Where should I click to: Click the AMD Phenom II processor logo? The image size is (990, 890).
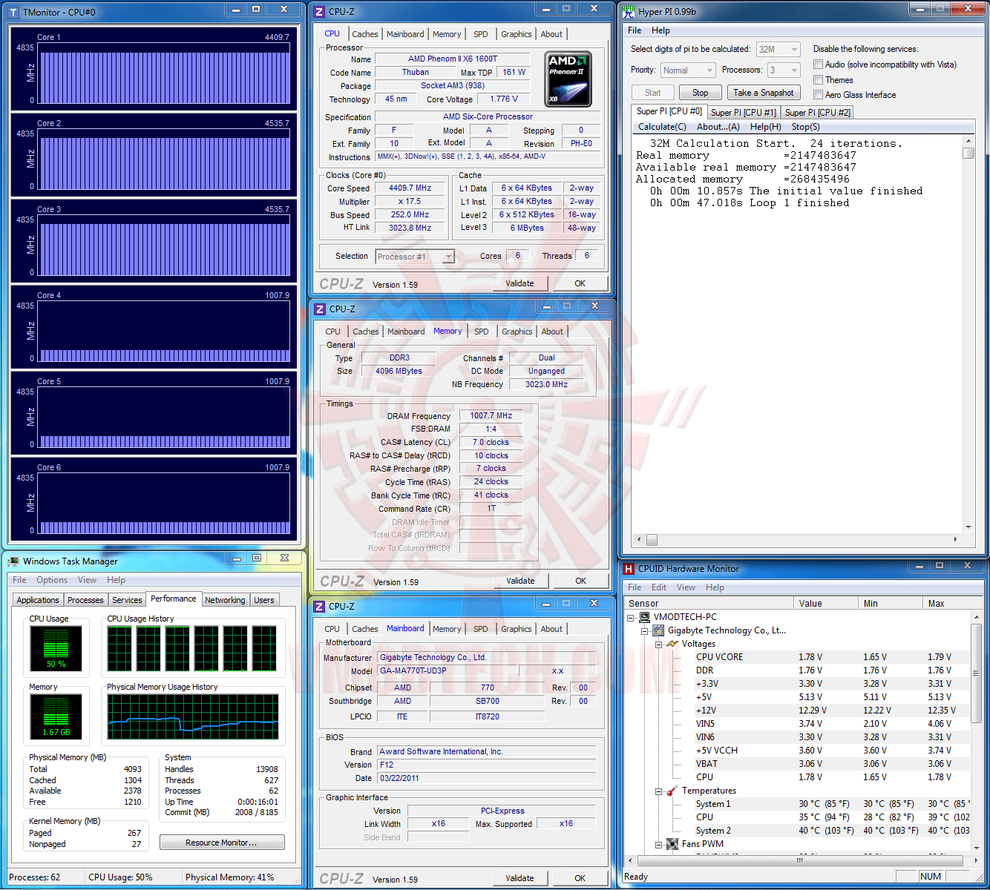568,79
